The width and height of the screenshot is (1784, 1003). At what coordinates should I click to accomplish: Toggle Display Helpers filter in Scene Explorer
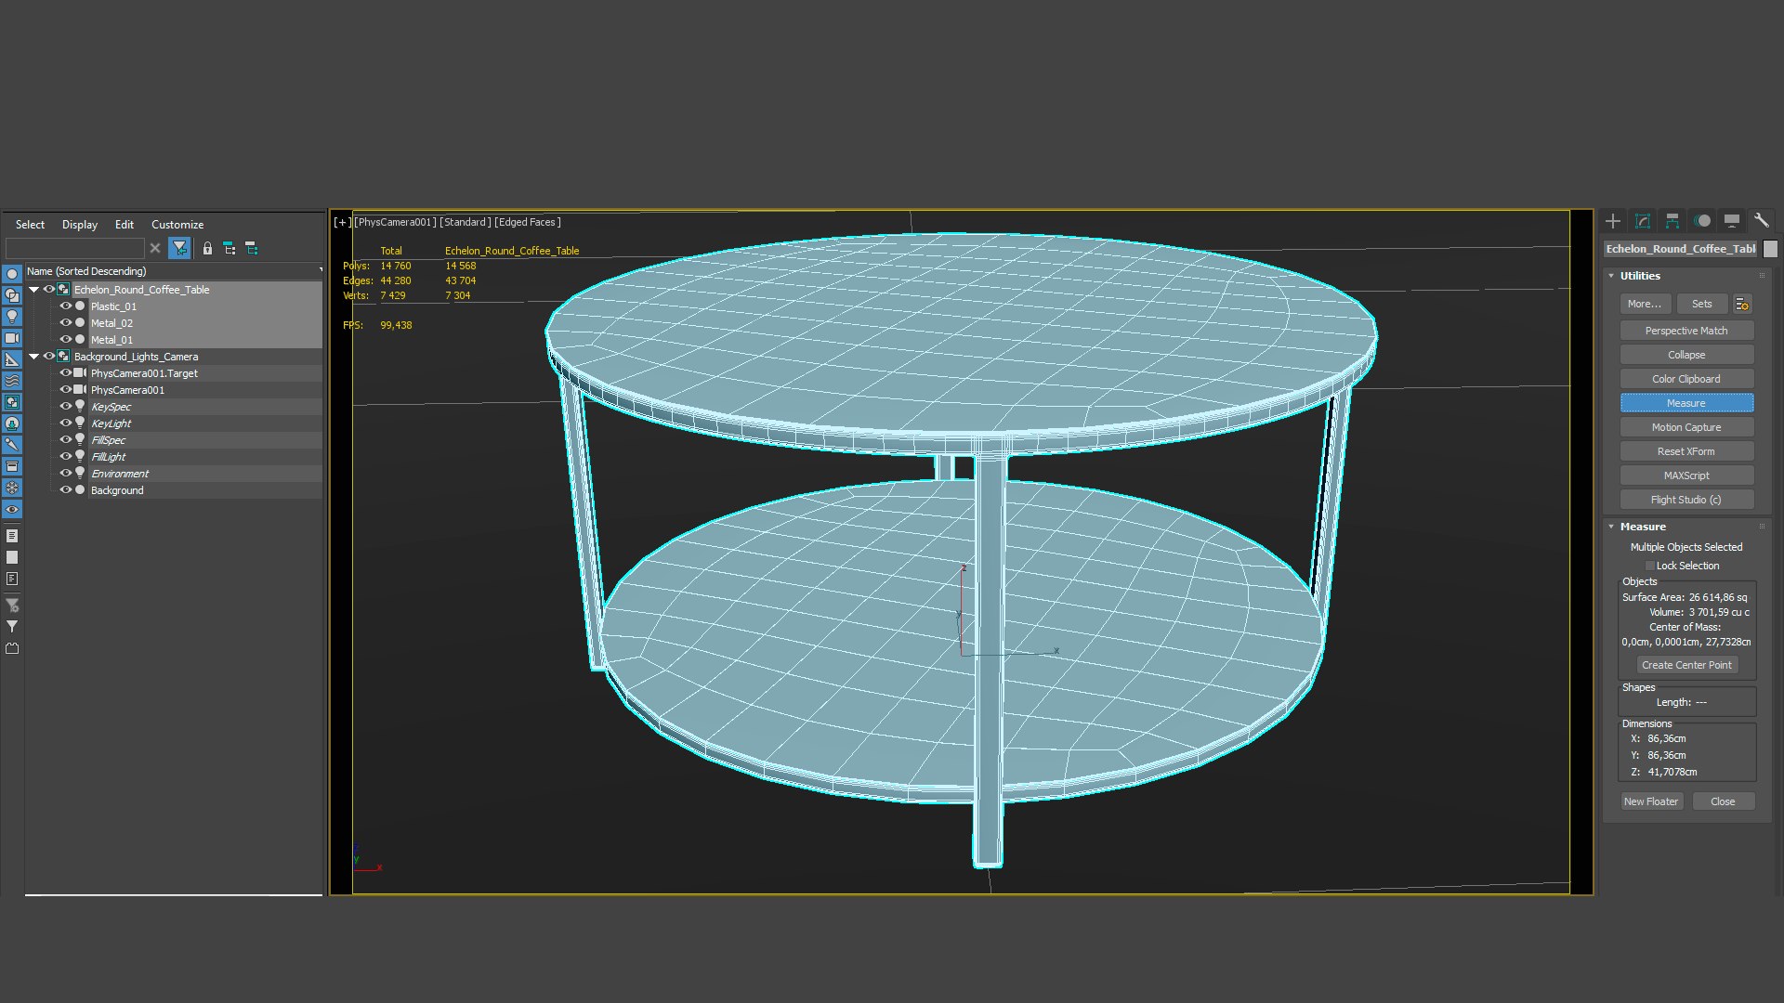pyautogui.click(x=12, y=359)
